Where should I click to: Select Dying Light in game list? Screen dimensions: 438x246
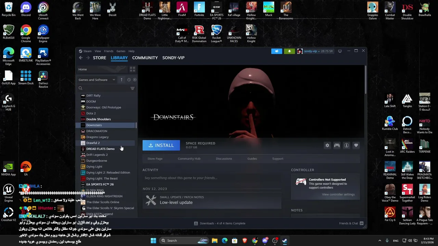94,167
